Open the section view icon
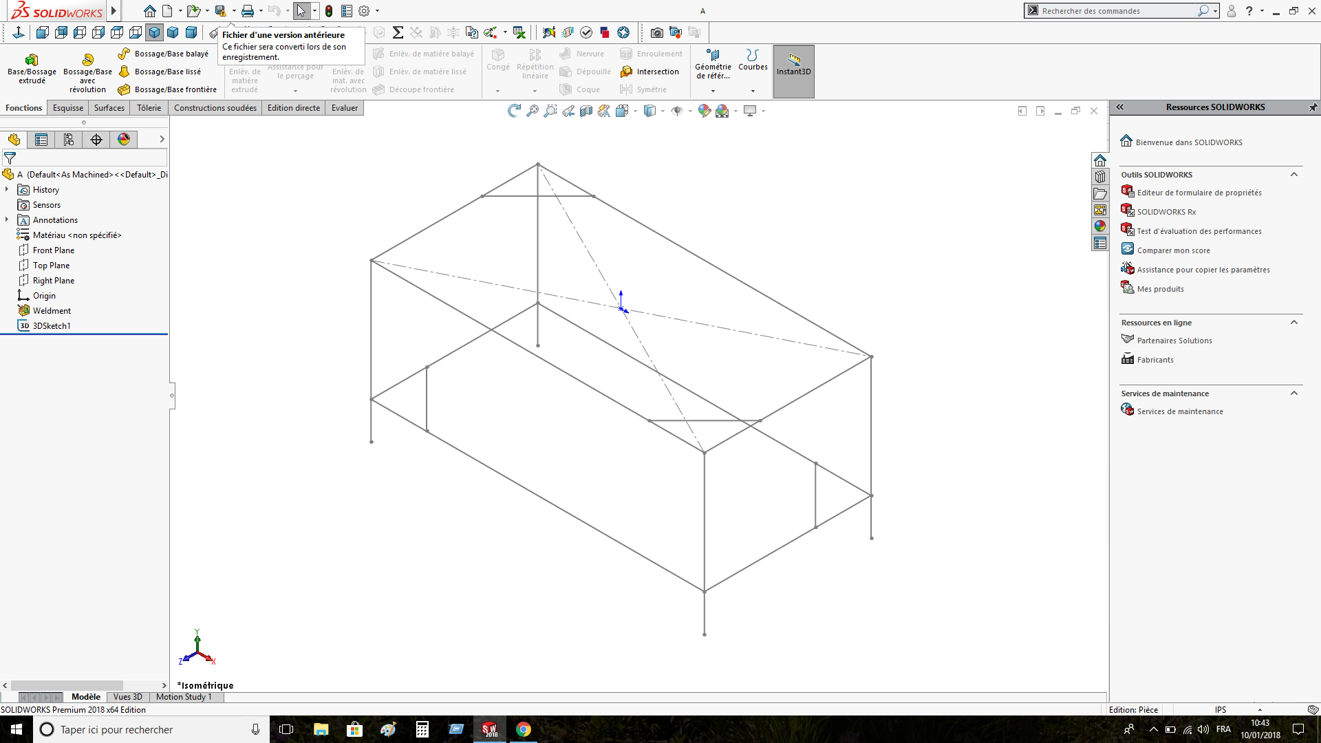1321x743 pixels. point(586,111)
